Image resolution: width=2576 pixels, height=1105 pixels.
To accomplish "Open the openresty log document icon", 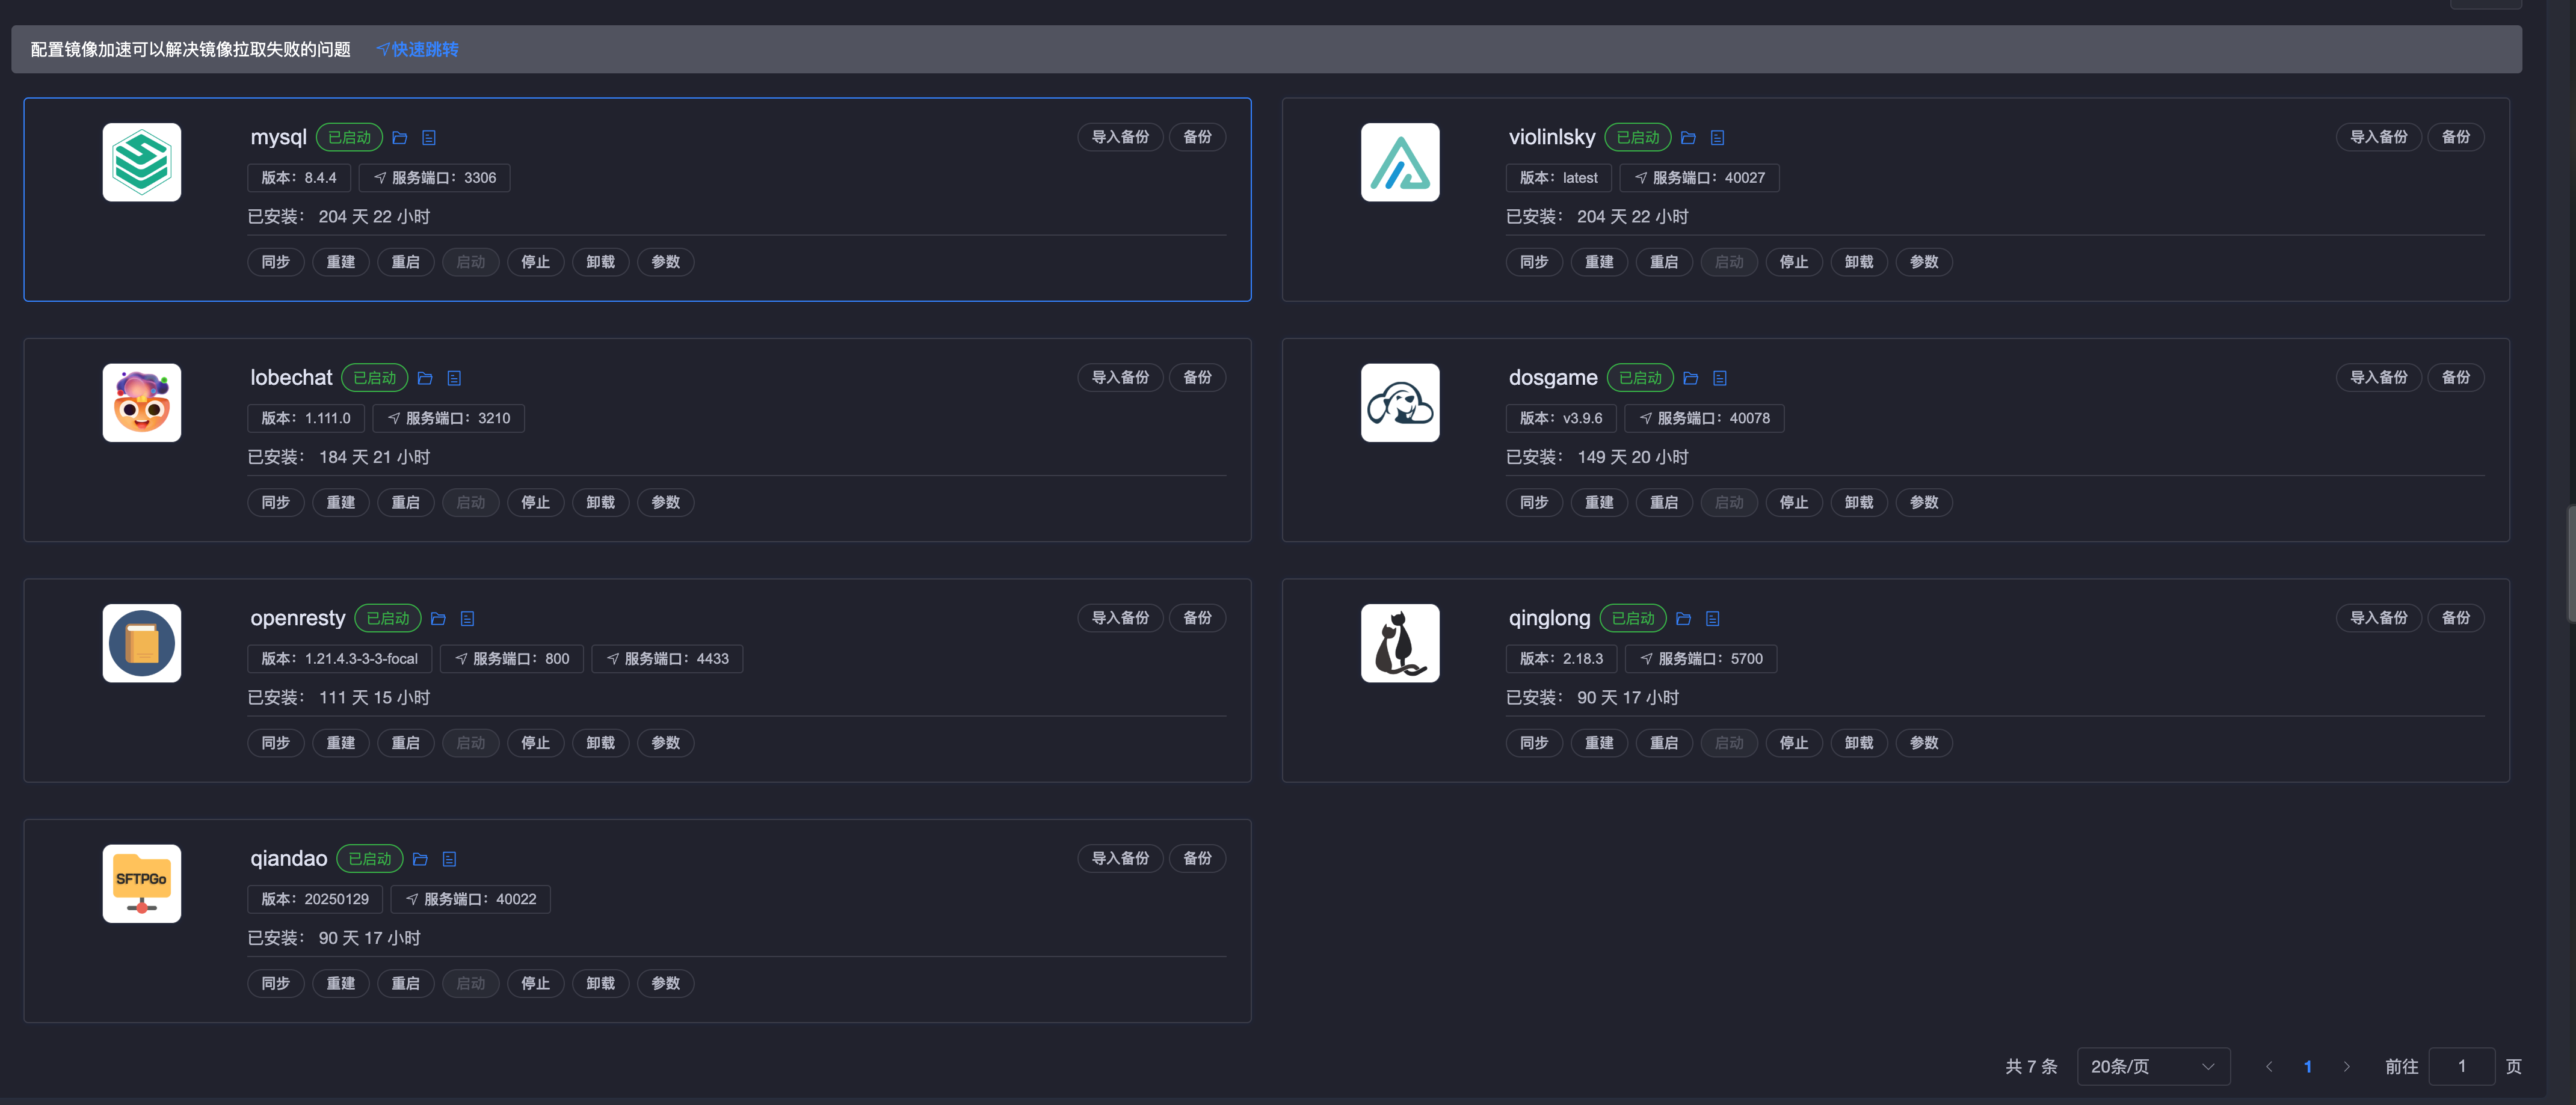I will tap(467, 619).
